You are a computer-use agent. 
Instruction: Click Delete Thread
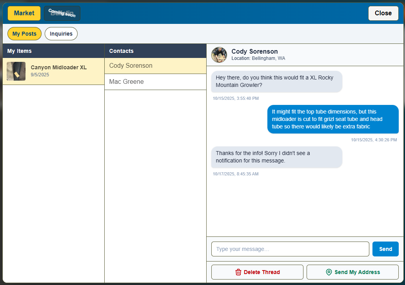coord(257,272)
